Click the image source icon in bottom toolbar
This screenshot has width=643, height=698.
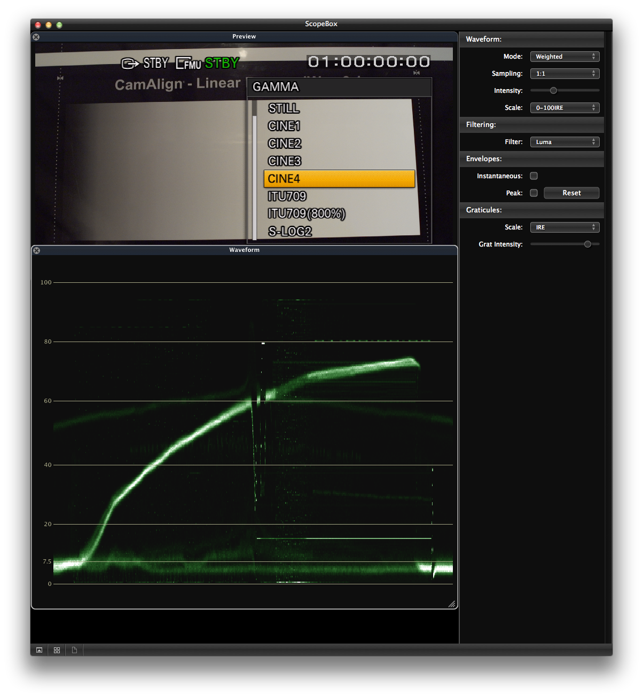tap(39, 650)
